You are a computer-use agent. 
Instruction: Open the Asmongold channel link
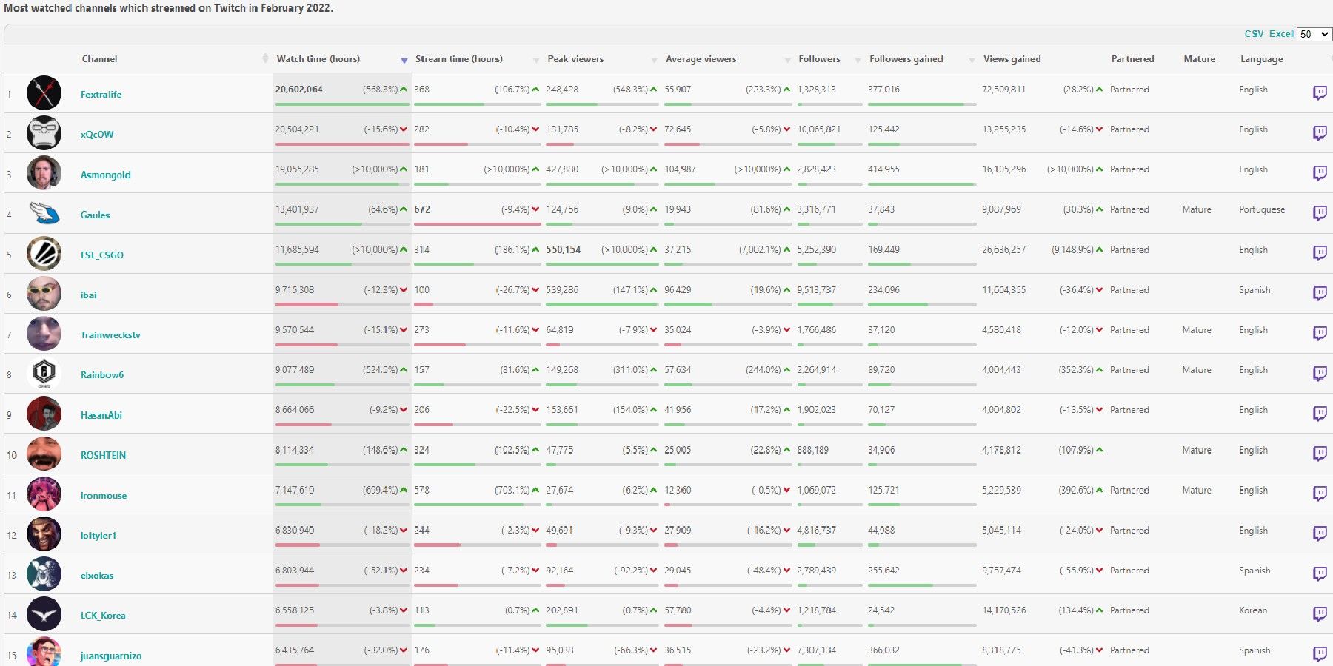point(105,175)
